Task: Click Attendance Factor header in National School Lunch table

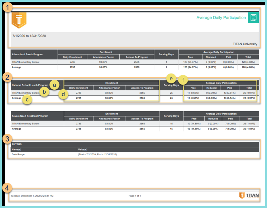Action: 109,88
